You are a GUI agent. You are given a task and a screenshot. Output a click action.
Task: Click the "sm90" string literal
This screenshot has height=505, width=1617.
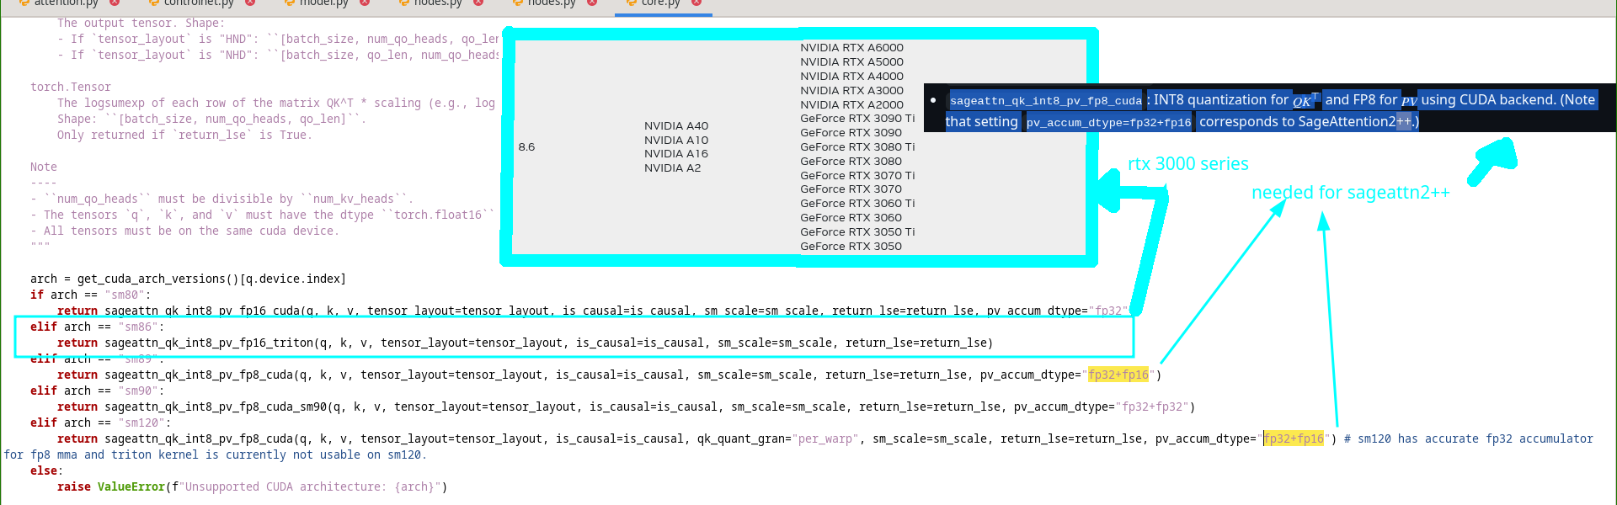[x=141, y=391]
